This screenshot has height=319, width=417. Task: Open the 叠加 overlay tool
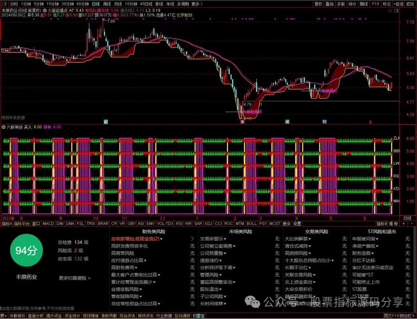pos(330,4)
